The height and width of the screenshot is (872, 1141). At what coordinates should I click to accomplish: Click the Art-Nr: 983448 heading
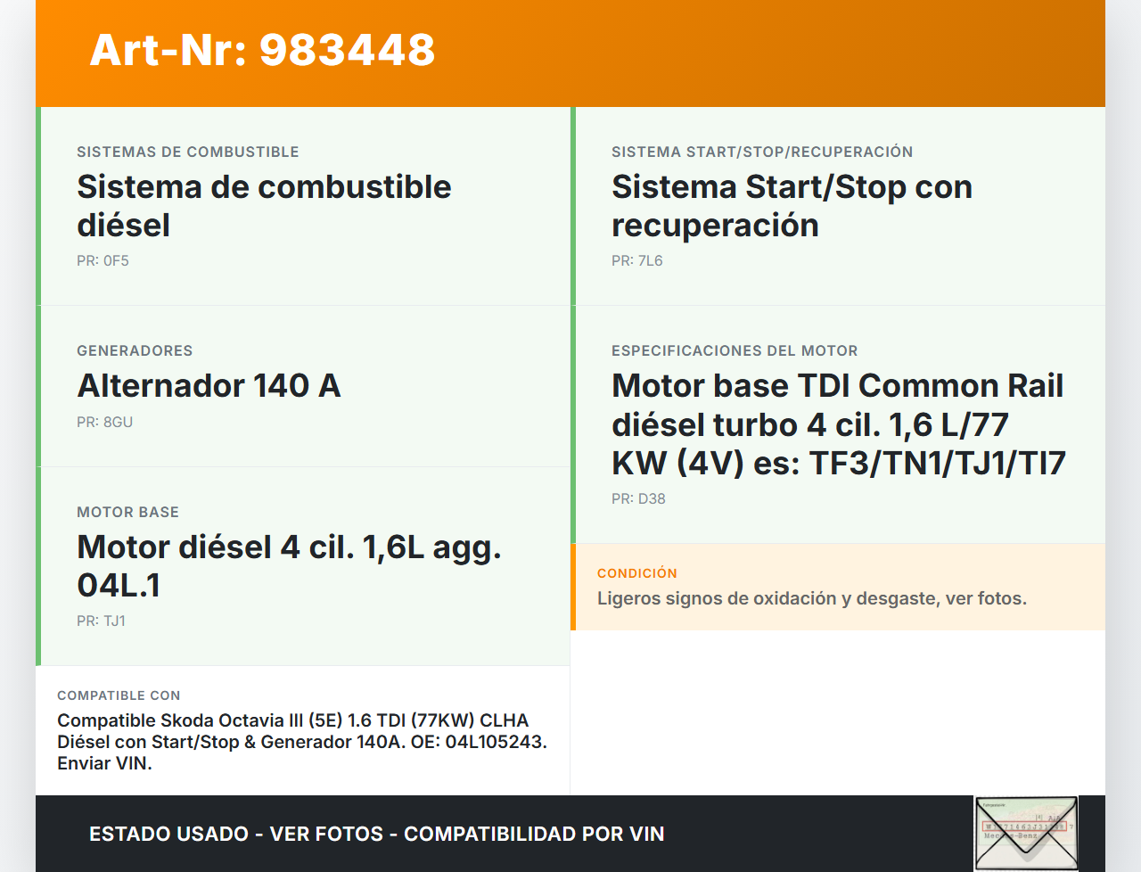262,50
